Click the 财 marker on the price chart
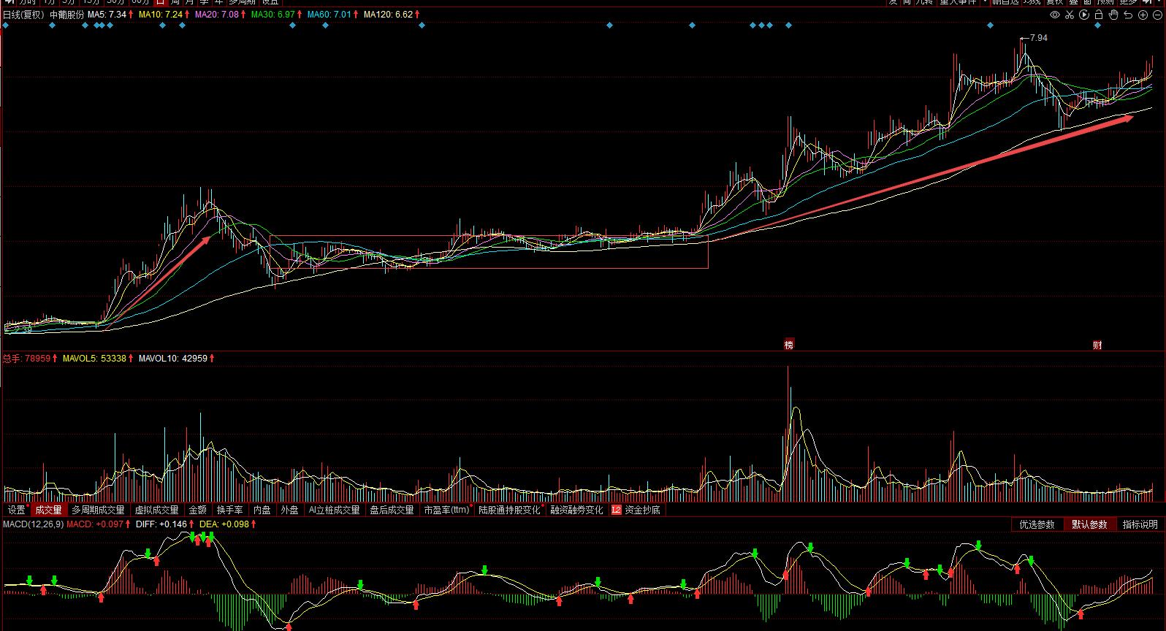This screenshot has width=1166, height=631. 1097,345
